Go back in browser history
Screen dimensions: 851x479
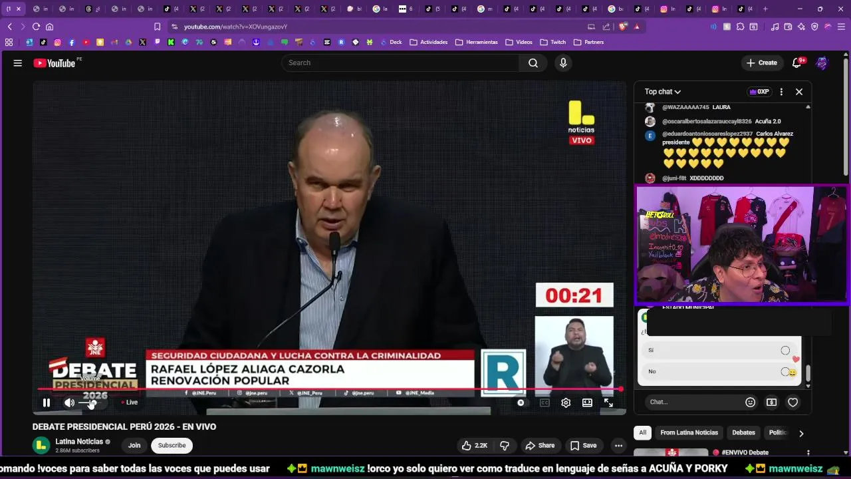pos(10,27)
